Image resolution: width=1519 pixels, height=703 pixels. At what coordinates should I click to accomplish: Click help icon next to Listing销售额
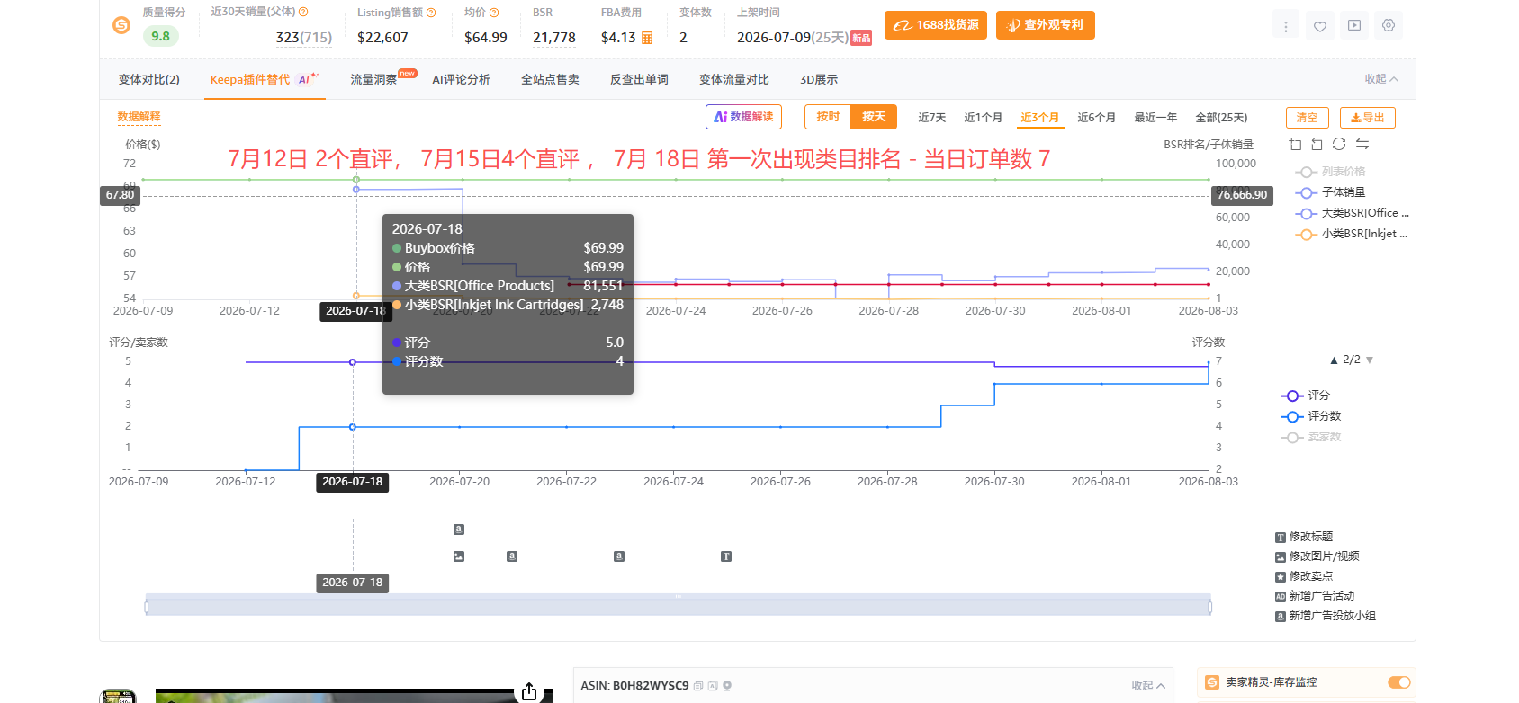pyautogui.click(x=431, y=13)
